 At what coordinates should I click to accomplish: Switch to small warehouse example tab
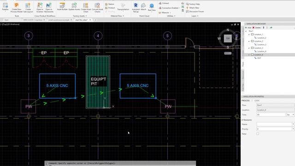[59, 20]
